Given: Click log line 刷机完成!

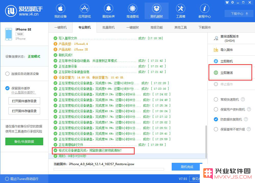Looking at the screenshot, I should (x=63, y=55).
